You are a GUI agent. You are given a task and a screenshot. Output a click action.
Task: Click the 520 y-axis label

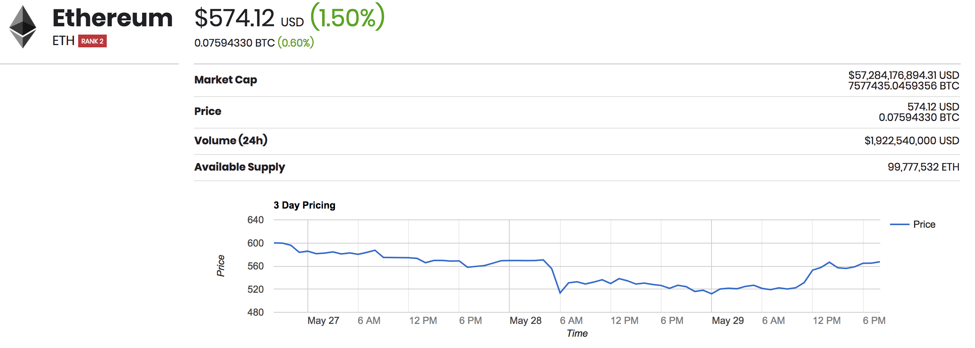coord(256,289)
